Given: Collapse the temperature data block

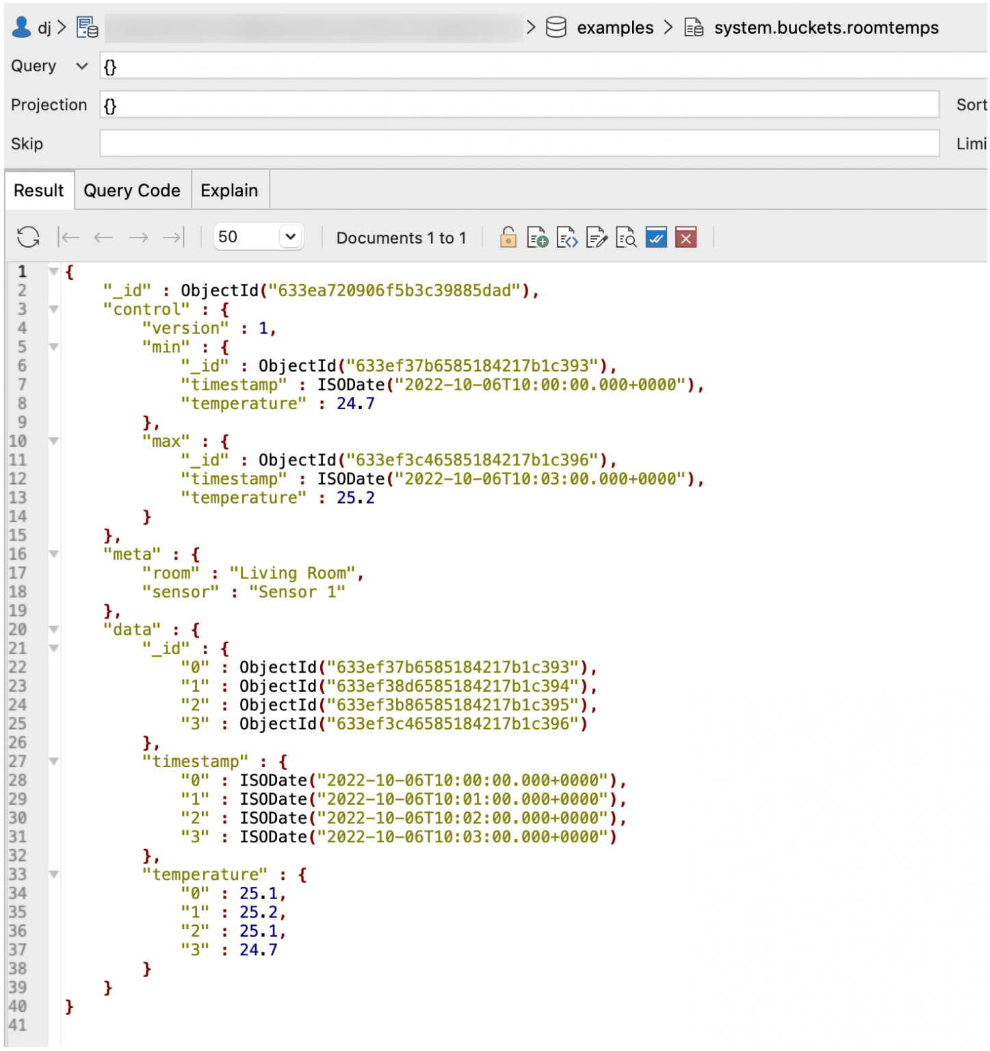Looking at the screenshot, I should pyautogui.click(x=53, y=874).
